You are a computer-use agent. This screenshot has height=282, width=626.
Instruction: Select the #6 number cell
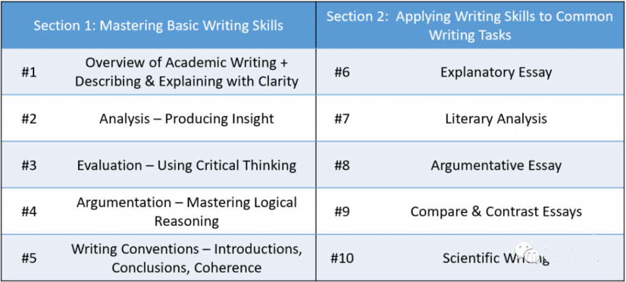click(342, 73)
